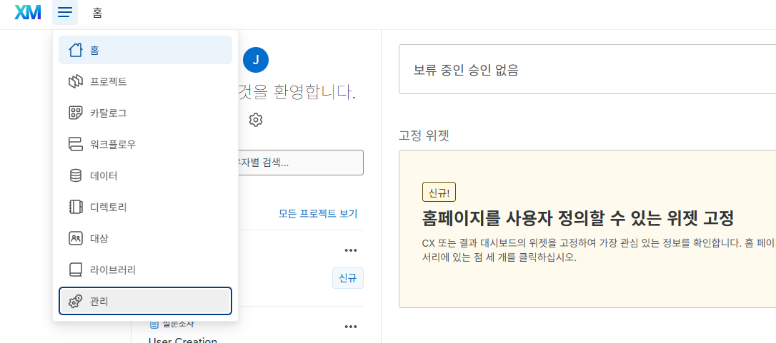
Task: Open 대상 menu entry
Action: [145, 238]
